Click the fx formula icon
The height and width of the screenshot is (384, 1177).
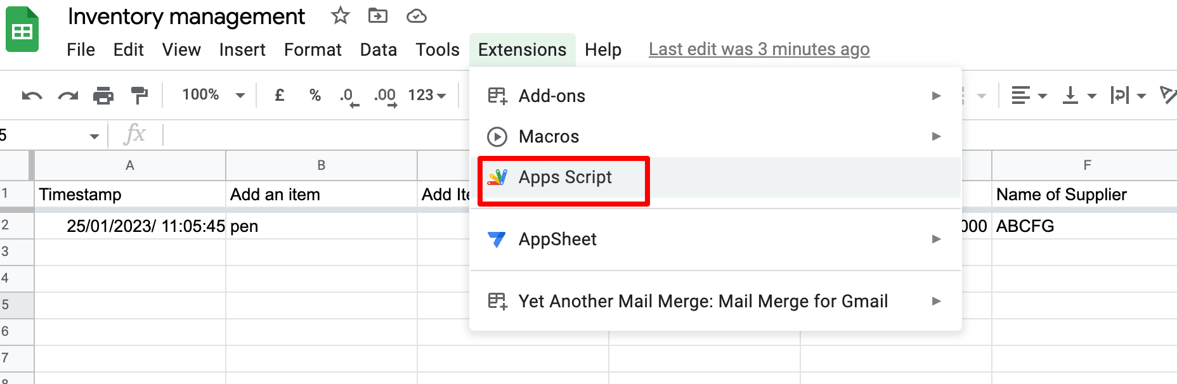point(135,134)
